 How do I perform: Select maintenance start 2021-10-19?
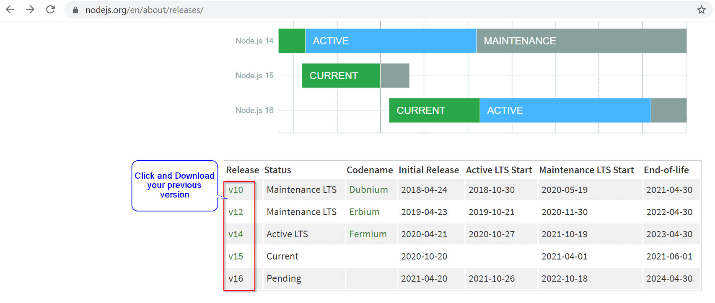coord(565,234)
